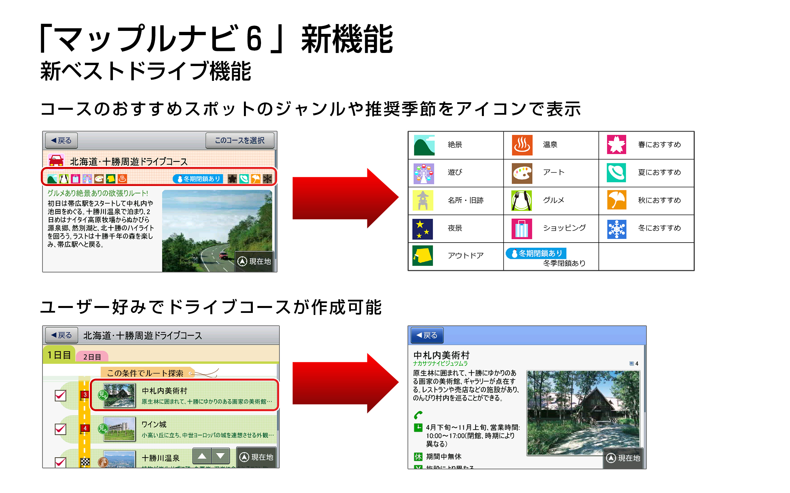The height and width of the screenshot is (493, 790).
Task: Uncheck the 中札内美術村 stop checkbox
Action: tap(61, 395)
